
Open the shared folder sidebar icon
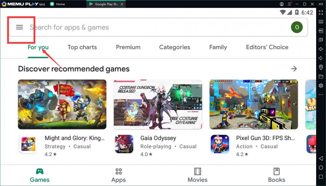[x=321, y=76]
